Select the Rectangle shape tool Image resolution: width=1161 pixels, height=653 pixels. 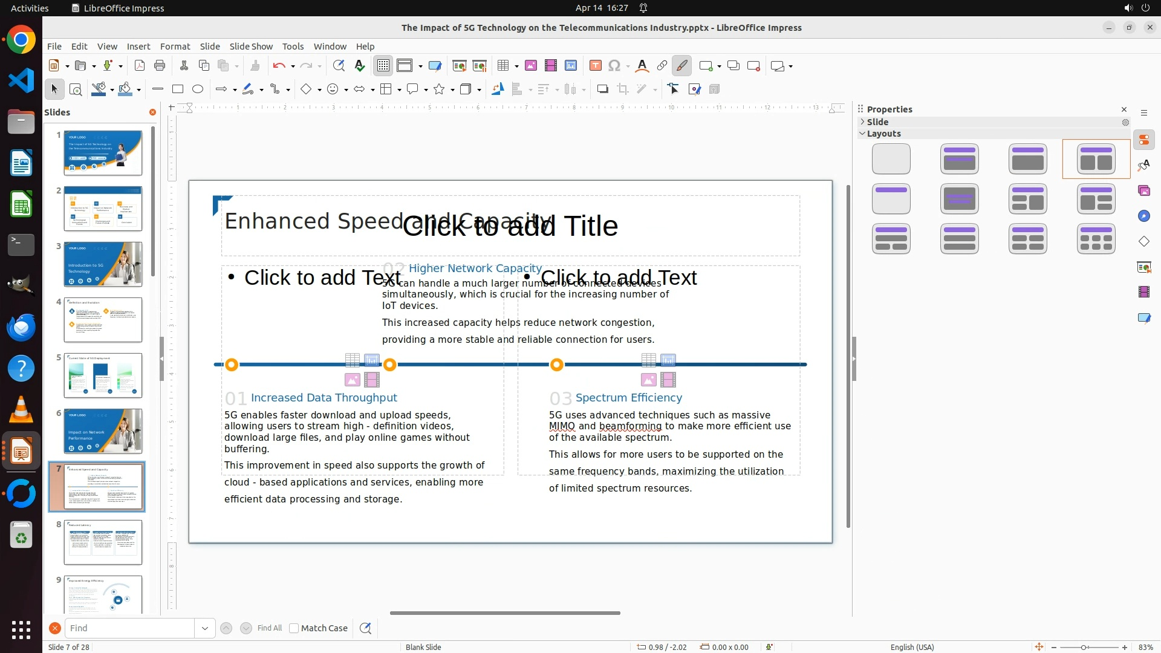point(178,89)
